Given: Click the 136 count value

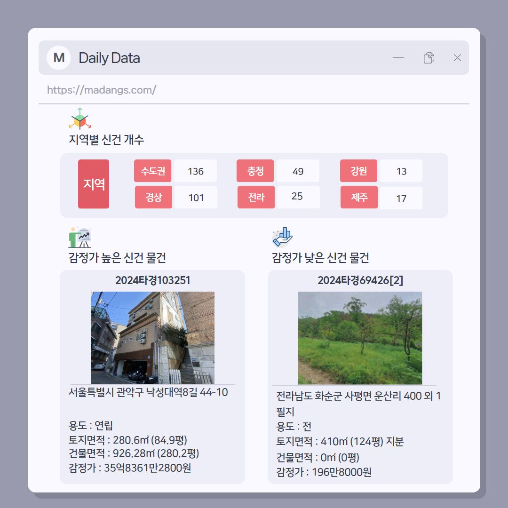Looking at the screenshot, I should click(195, 171).
